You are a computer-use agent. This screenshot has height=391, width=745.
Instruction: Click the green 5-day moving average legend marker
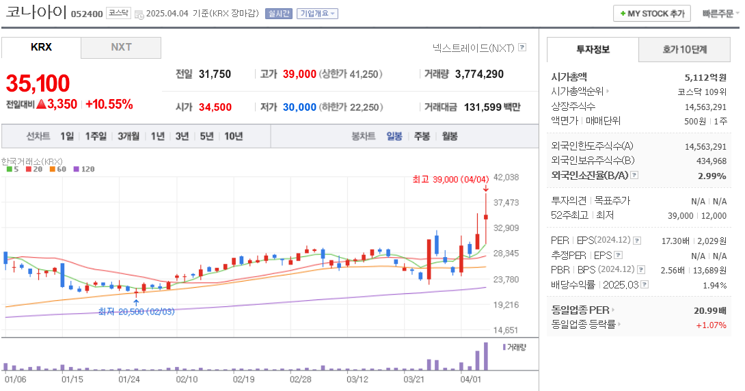(10, 169)
